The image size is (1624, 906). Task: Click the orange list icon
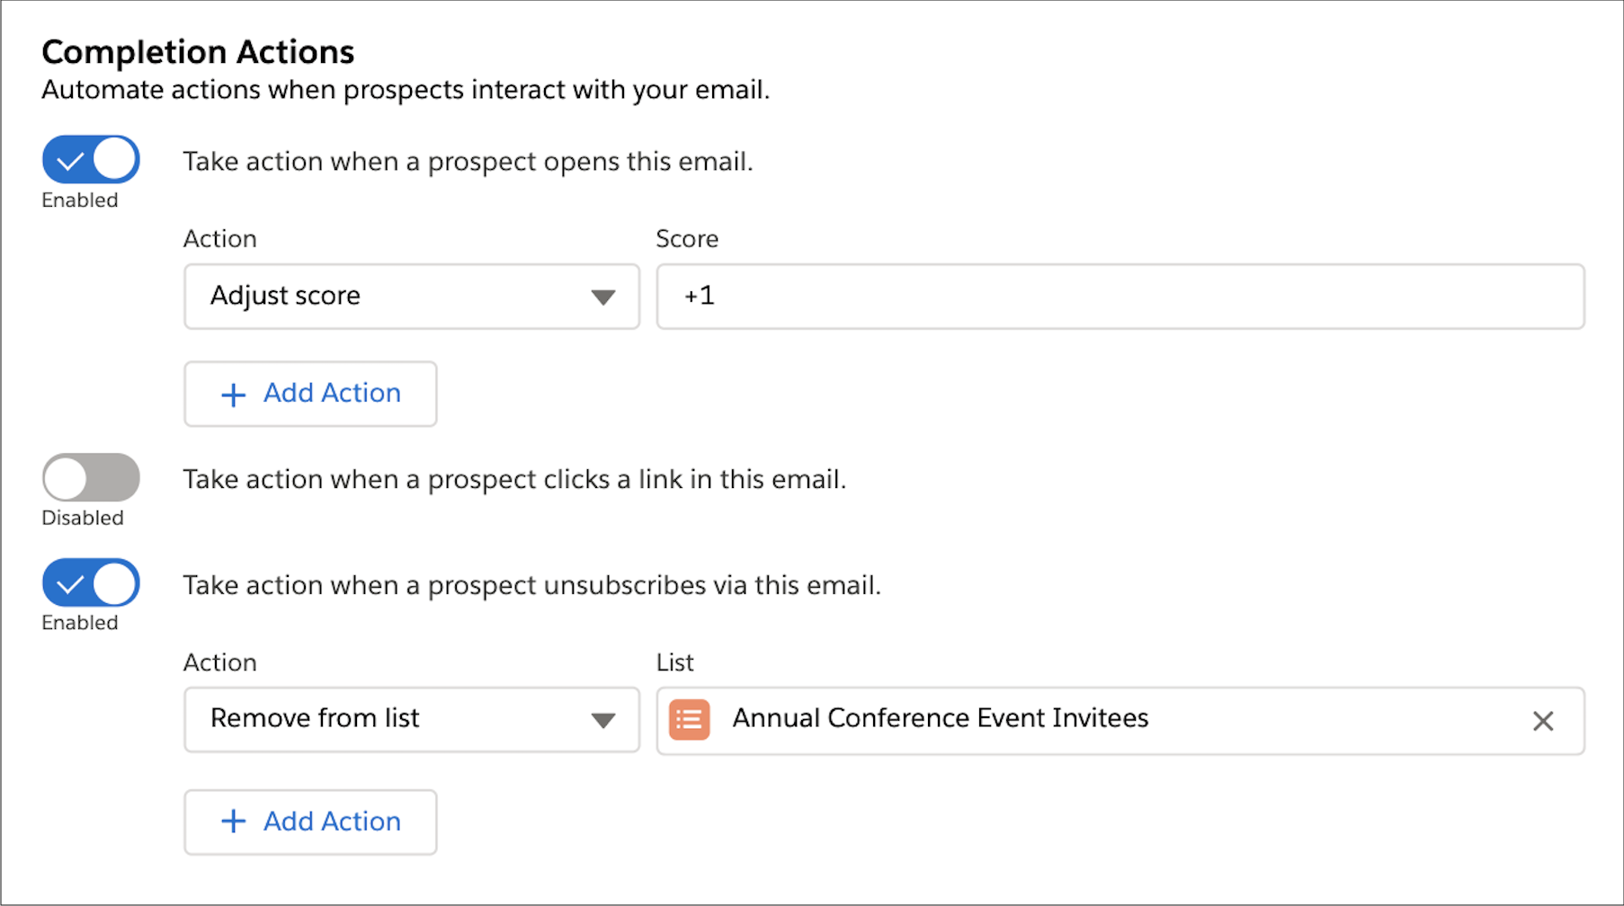[x=690, y=720]
